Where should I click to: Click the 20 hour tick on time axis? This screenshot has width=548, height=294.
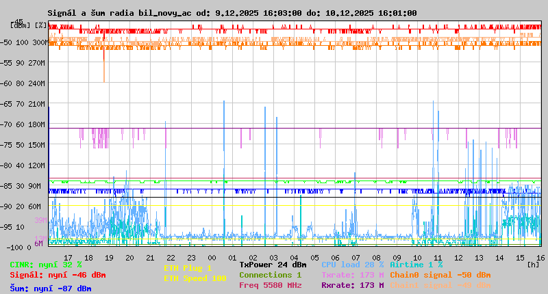[x=129, y=257]
